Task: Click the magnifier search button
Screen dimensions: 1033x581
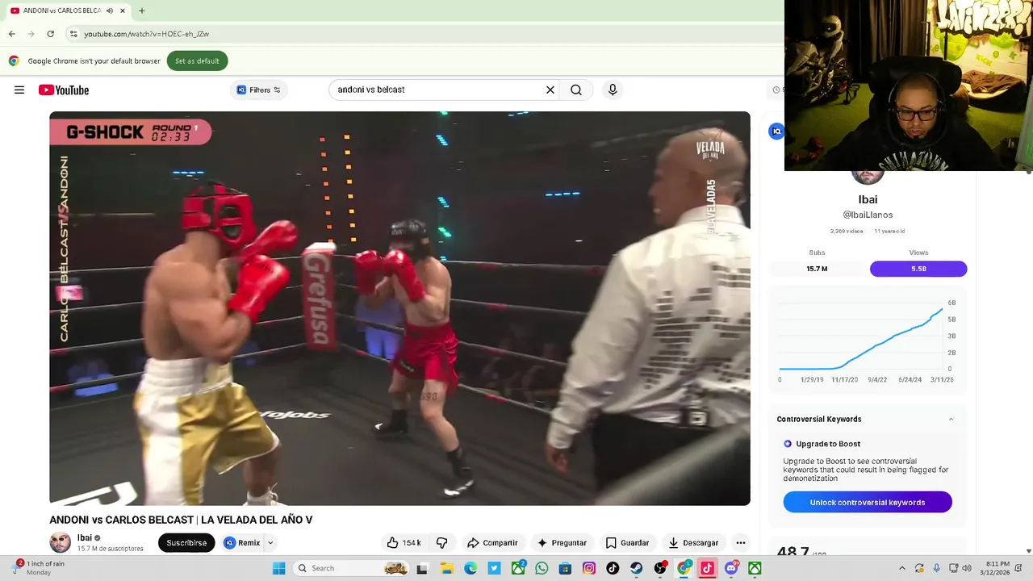Action: (x=576, y=90)
